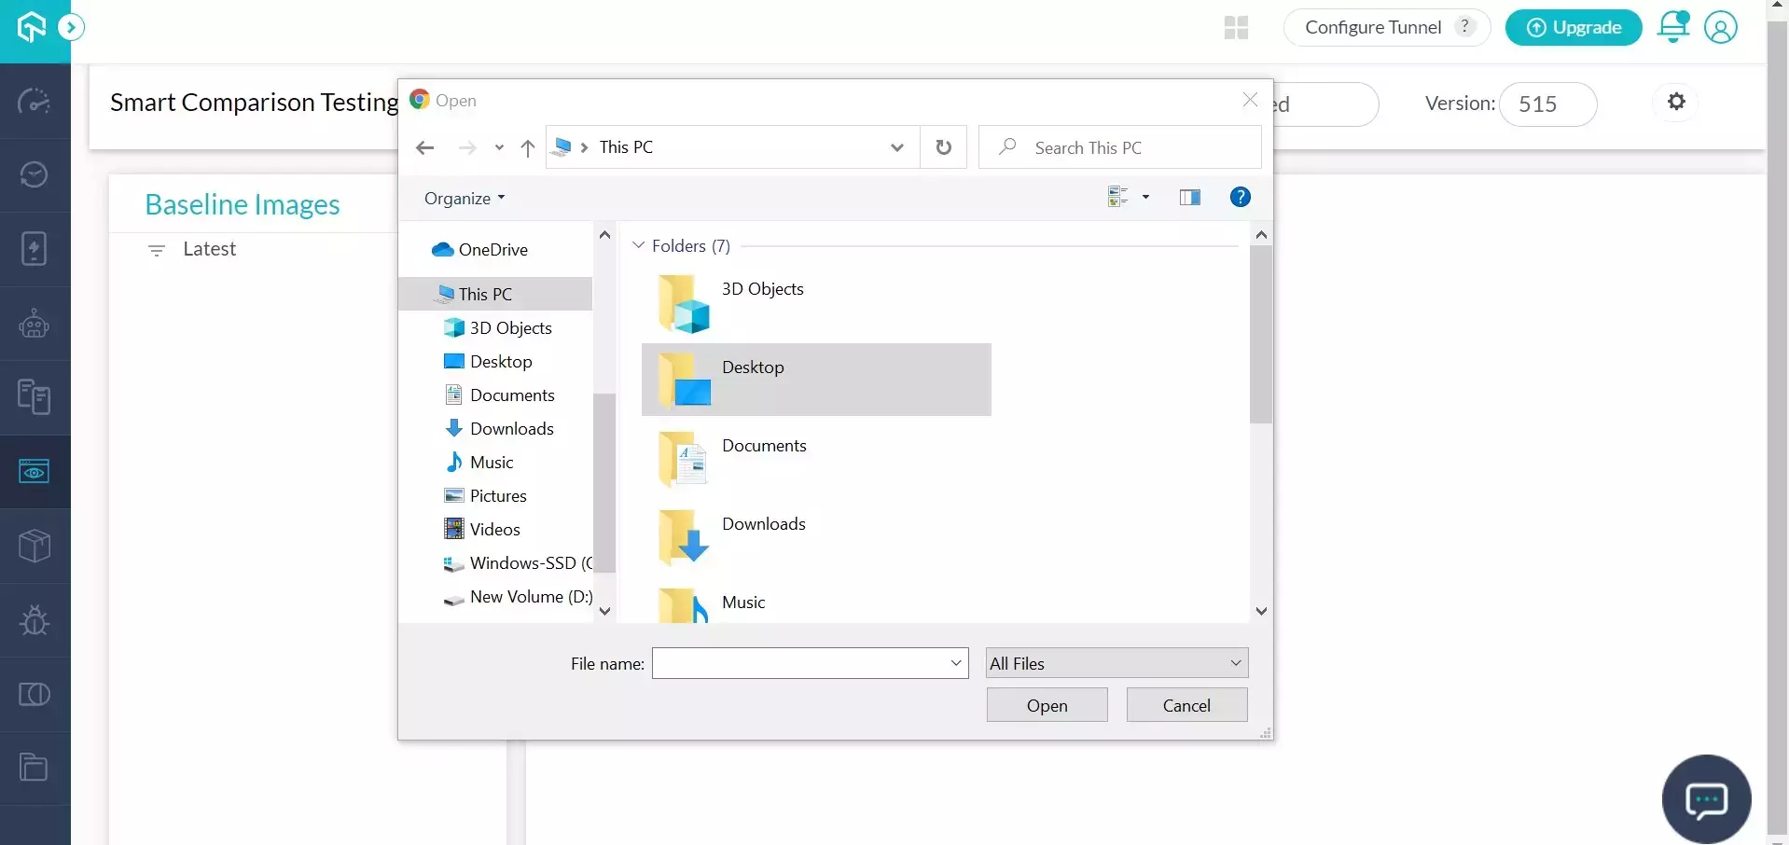Collapse the Folders (7) group
1789x845 pixels.
pos(639,246)
